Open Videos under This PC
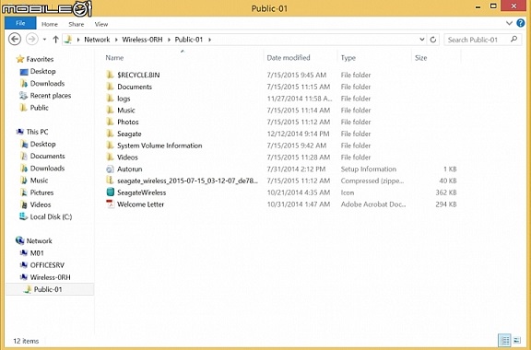Screen dimensions: 531x350 pyautogui.click(x=41, y=204)
